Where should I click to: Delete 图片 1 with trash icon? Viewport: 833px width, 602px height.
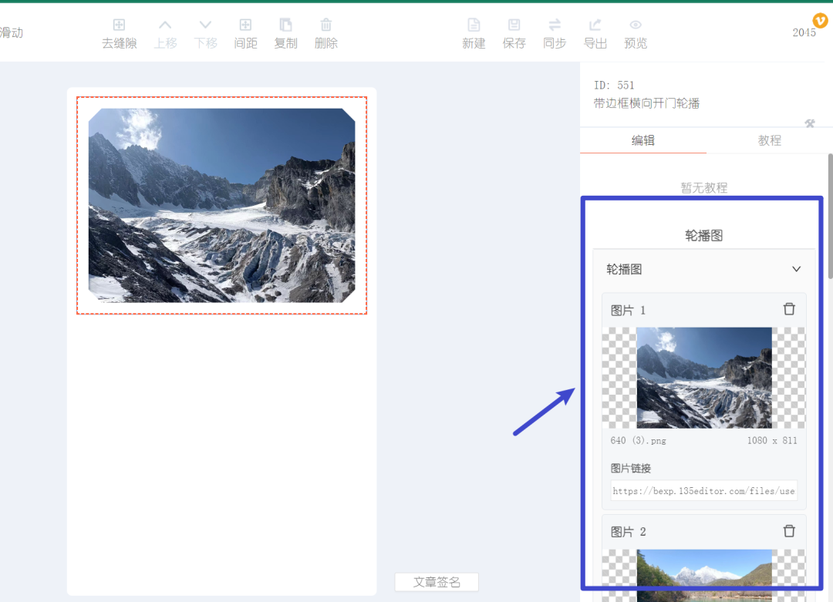789,309
